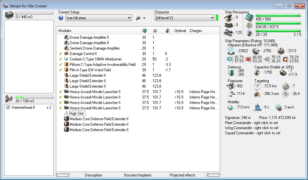
Task: Open the Description tab
Action: click(94, 175)
